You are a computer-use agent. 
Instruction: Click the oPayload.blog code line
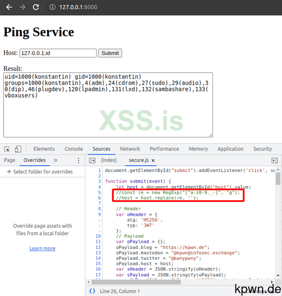163,247
